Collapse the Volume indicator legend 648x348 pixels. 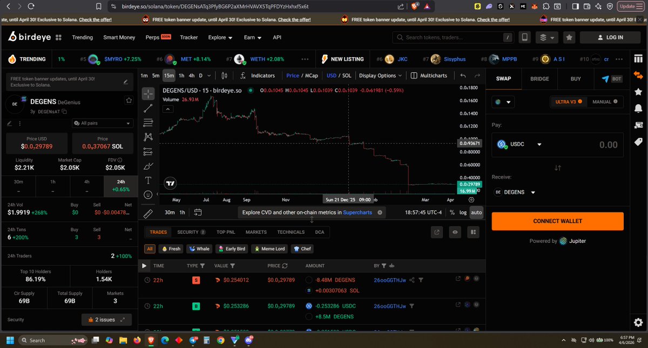click(x=167, y=109)
